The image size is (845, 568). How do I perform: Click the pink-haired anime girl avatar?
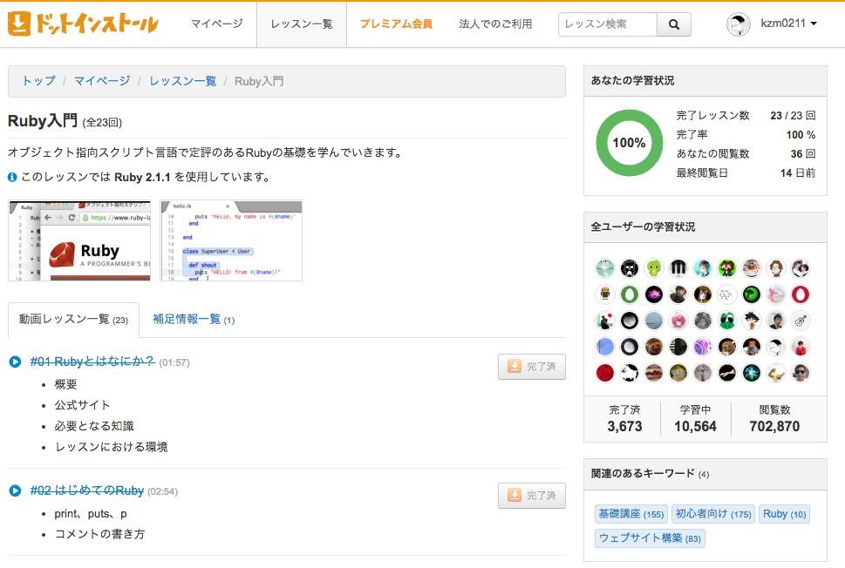[x=678, y=321]
